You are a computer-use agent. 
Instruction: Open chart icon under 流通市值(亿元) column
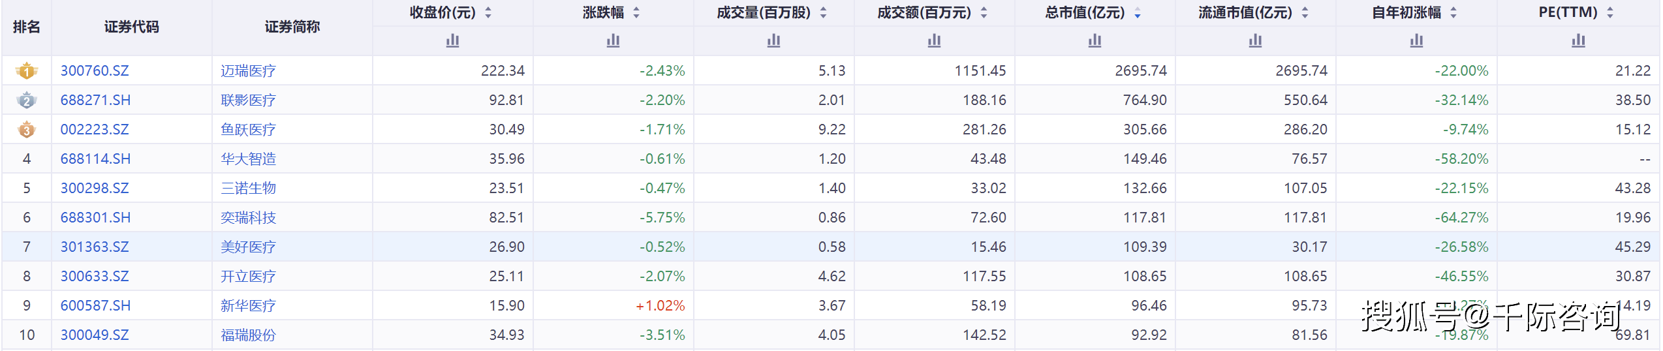tap(1255, 41)
